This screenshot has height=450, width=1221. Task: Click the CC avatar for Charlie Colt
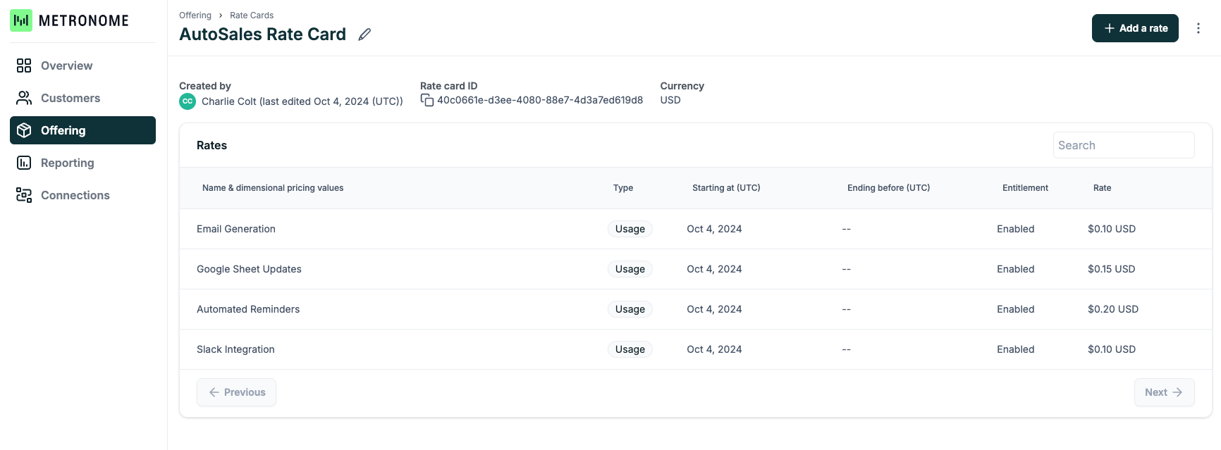pos(188,101)
